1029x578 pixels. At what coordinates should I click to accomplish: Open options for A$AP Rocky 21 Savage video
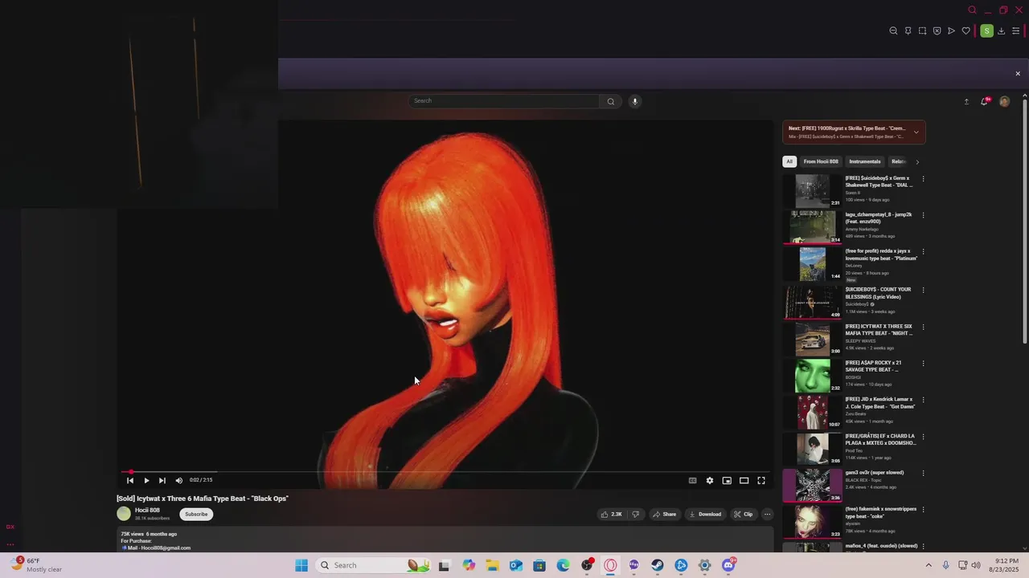point(923,363)
